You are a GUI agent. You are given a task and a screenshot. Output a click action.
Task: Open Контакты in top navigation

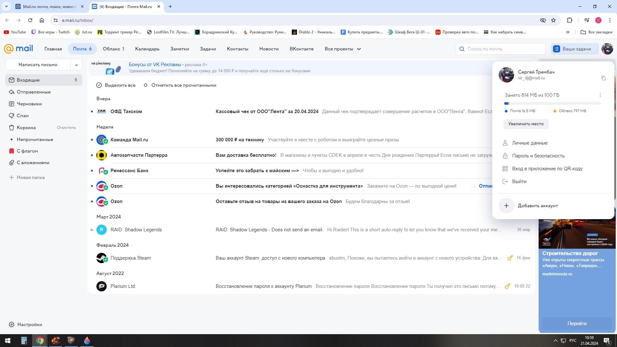(x=237, y=49)
